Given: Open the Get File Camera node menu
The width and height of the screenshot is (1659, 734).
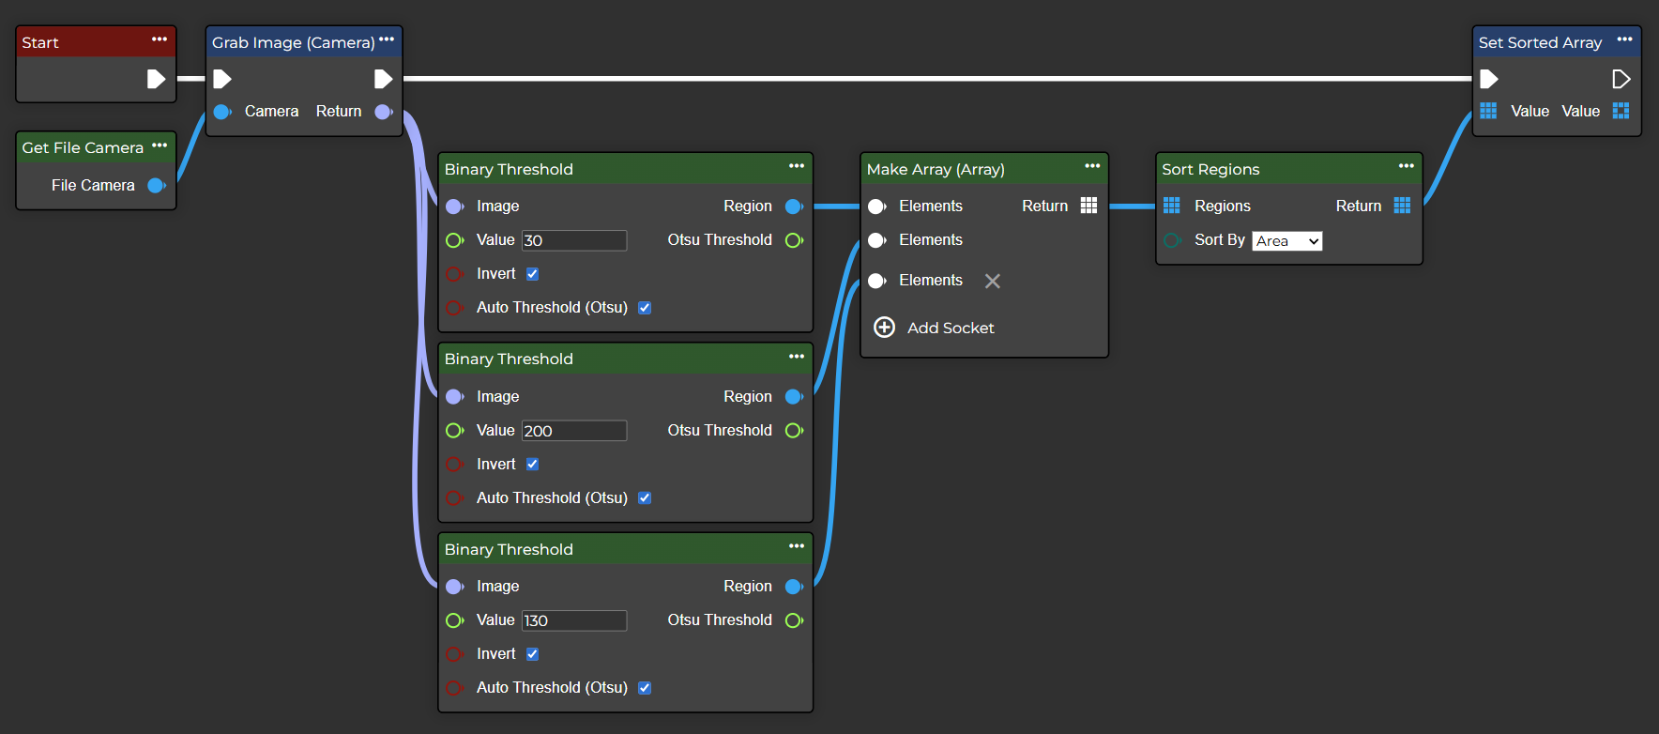Looking at the screenshot, I should (160, 145).
